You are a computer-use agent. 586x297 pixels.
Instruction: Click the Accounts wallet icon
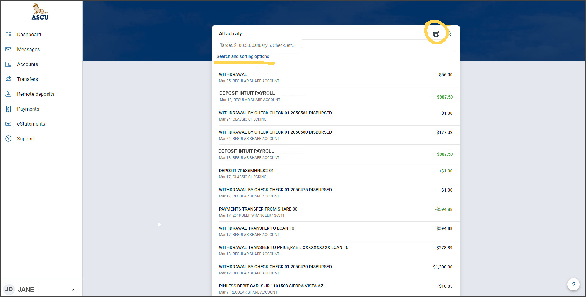coord(8,64)
